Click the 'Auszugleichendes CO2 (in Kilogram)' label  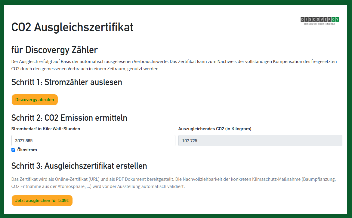pyautogui.click(x=215, y=129)
